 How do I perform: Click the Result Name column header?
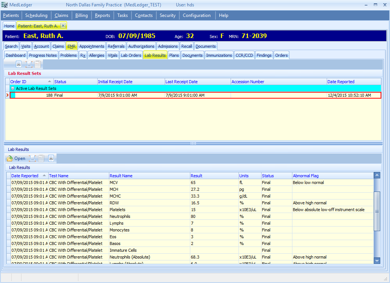point(150,176)
